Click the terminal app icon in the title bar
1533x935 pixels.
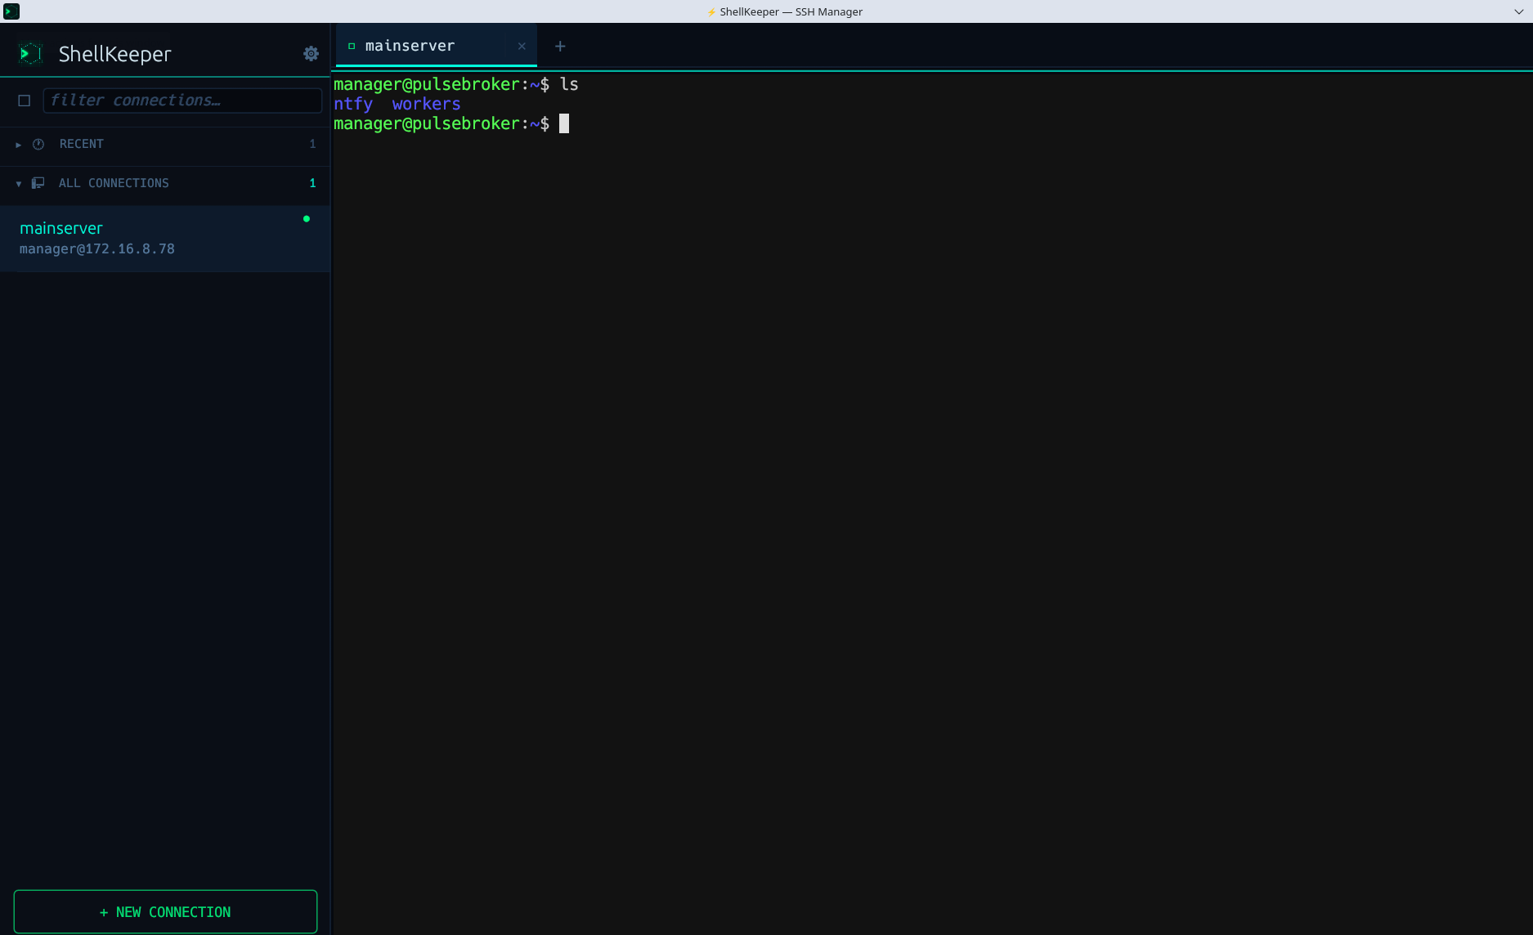(11, 11)
